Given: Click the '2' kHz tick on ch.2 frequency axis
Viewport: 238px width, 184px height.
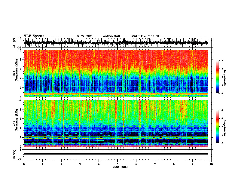Looking at the screenshot, I should 21,137.
